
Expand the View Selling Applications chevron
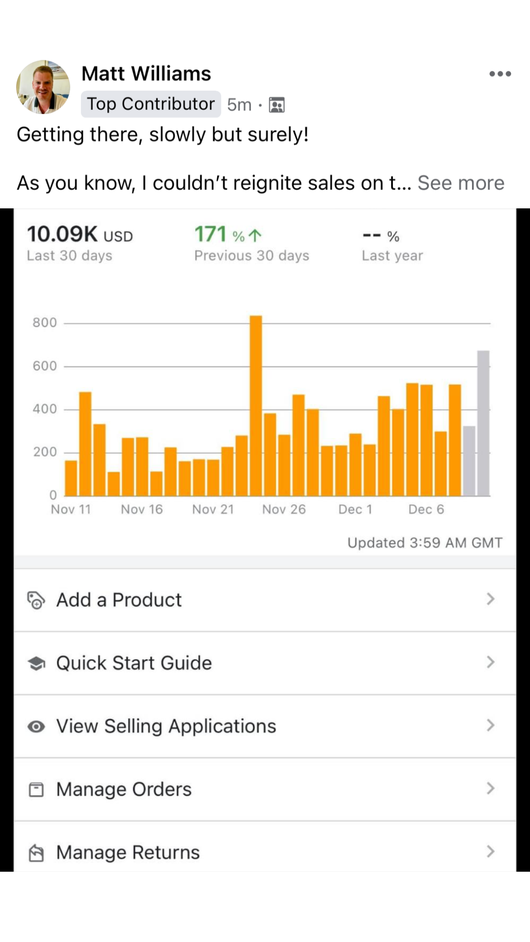pos(490,725)
